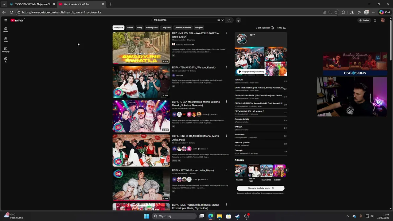Play the AWARYJNE ŚWIATŁA video thumbnail
393x221 pixels.
(x=141, y=48)
